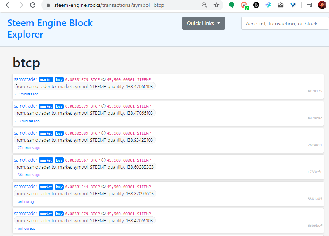Click the '7 minutes ago' timestamp
Image resolution: width=329 pixels, height=236 pixels.
pos(28,94)
